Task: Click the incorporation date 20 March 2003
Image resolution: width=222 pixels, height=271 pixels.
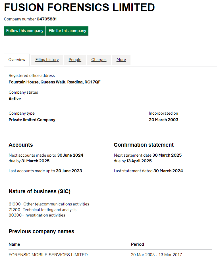Action: point(163,120)
